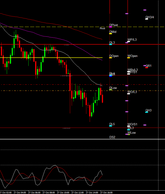Select the QH3 cyan marker

147,112
